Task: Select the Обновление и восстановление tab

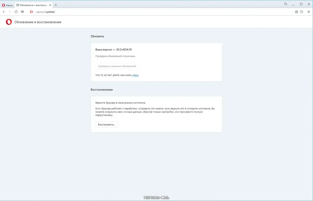Action: [x=33, y=5]
